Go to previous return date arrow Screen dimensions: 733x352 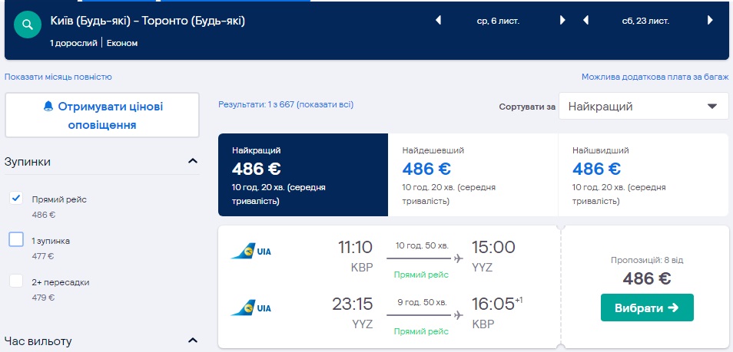[x=586, y=21]
